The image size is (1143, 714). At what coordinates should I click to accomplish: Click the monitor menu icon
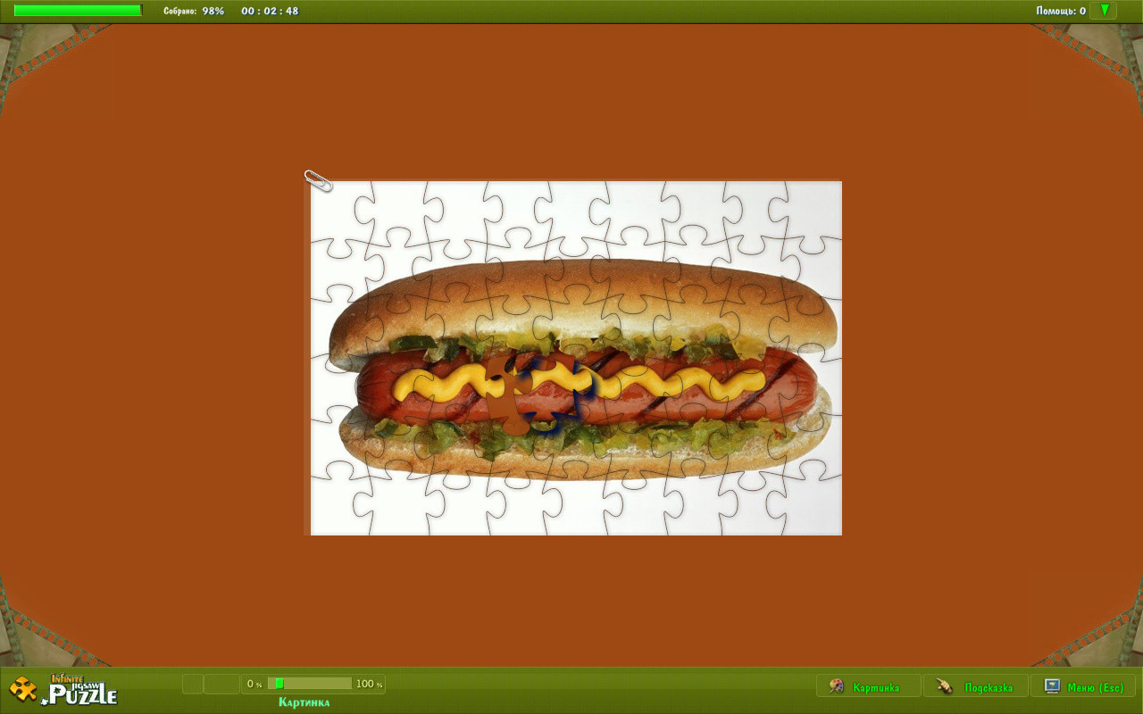(x=1052, y=686)
